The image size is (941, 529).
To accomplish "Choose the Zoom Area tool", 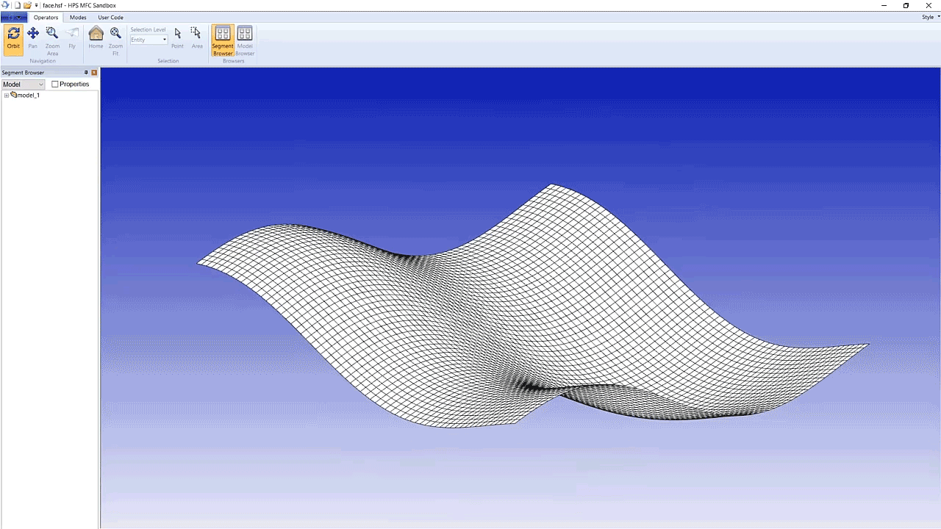I will (x=52, y=40).
